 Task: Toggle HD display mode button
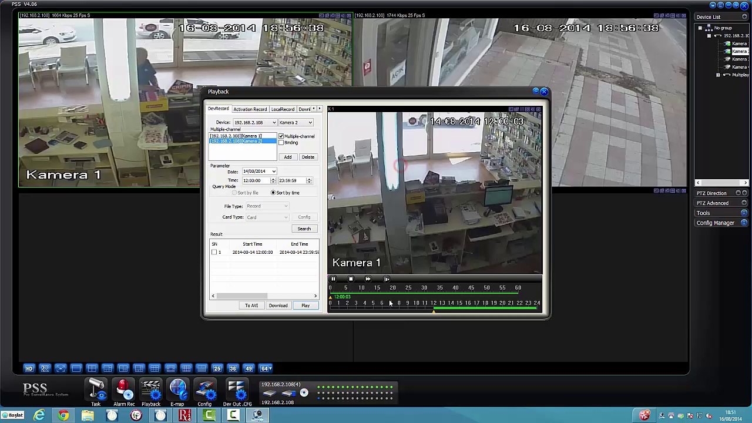pyautogui.click(x=29, y=368)
